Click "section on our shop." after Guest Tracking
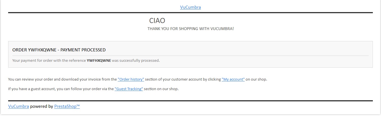The width and height of the screenshot is (381, 130). (161, 89)
